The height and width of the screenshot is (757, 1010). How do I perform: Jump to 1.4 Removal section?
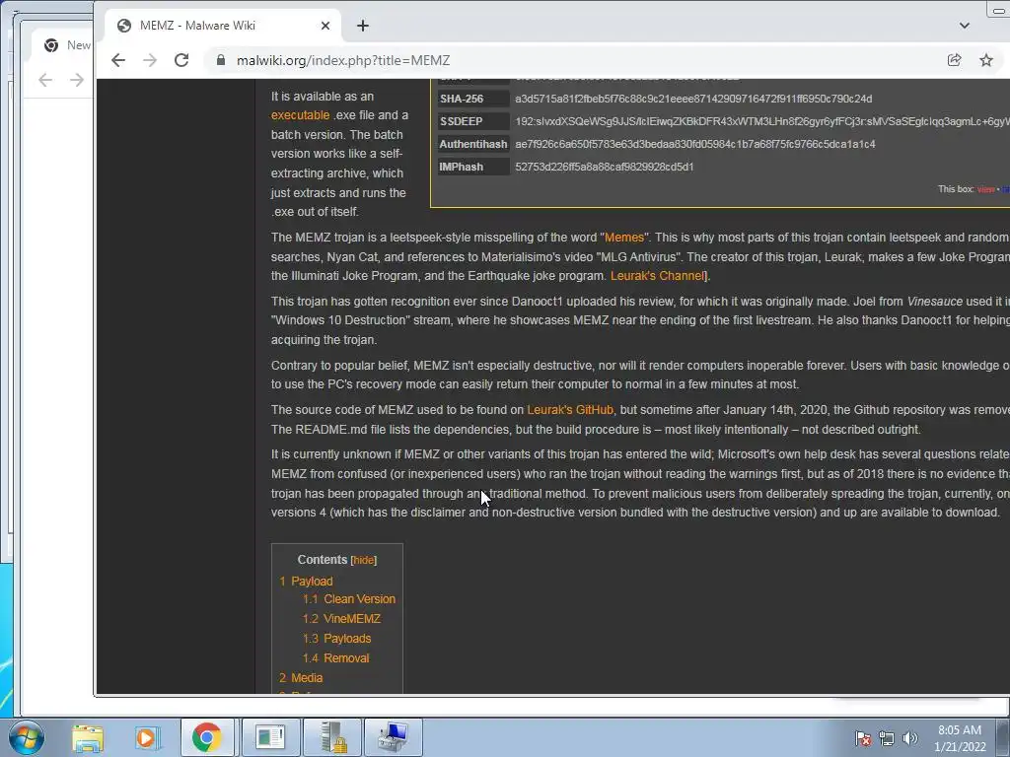[335, 658]
